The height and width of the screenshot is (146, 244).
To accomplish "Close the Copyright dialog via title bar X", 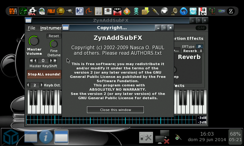I will (x=170, y=28).
